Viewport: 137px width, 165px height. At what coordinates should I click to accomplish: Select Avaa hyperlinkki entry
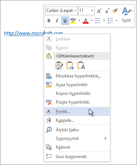(x=77, y=85)
